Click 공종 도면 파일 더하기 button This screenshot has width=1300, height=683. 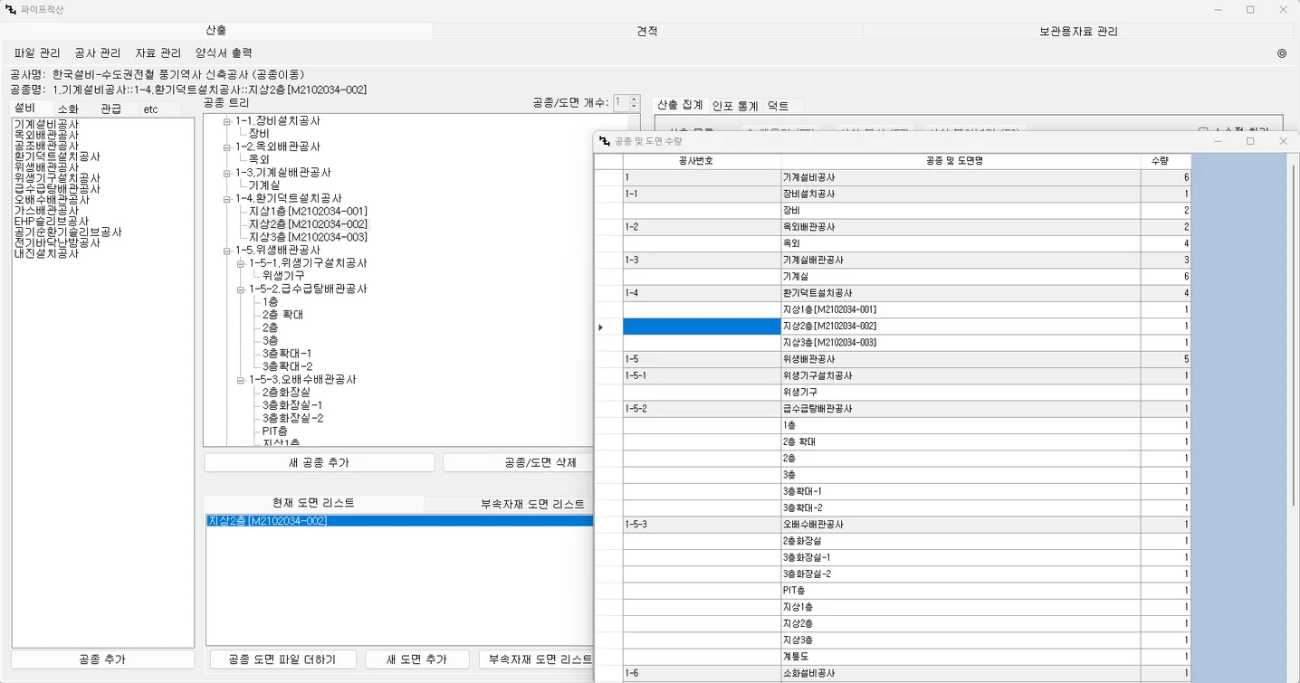(282, 659)
